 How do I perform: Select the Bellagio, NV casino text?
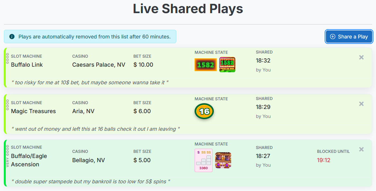[89, 160]
